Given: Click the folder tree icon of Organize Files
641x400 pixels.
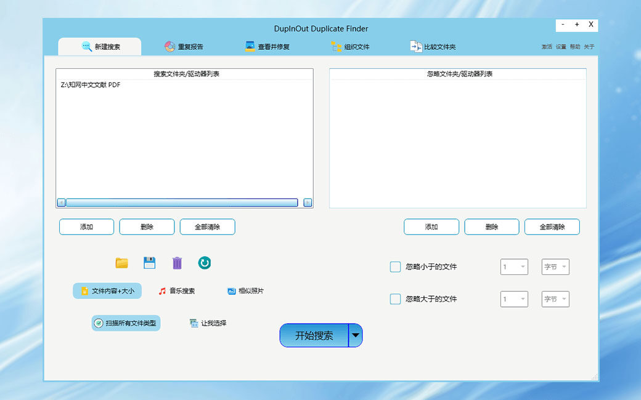Looking at the screenshot, I should click(x=336, y=47).
